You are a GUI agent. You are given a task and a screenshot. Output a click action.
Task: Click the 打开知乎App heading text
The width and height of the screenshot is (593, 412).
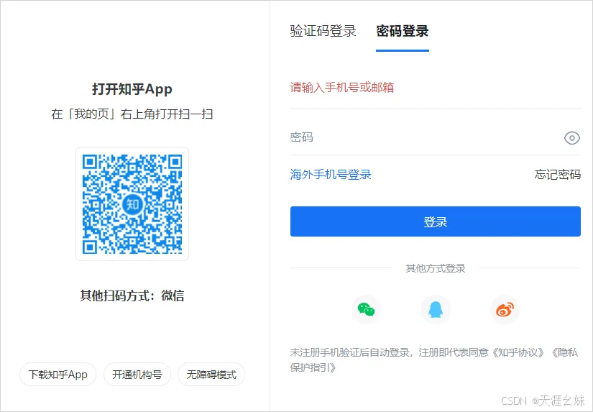132,89
